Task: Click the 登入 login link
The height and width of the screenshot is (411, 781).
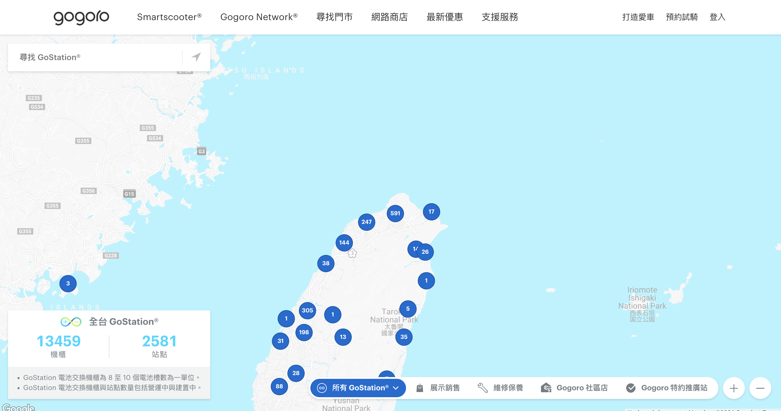Action: [717, 17]
